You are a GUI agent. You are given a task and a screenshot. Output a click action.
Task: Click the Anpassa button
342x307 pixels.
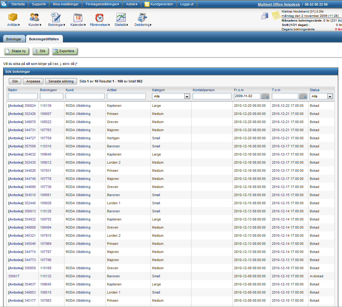pos(33,81)
